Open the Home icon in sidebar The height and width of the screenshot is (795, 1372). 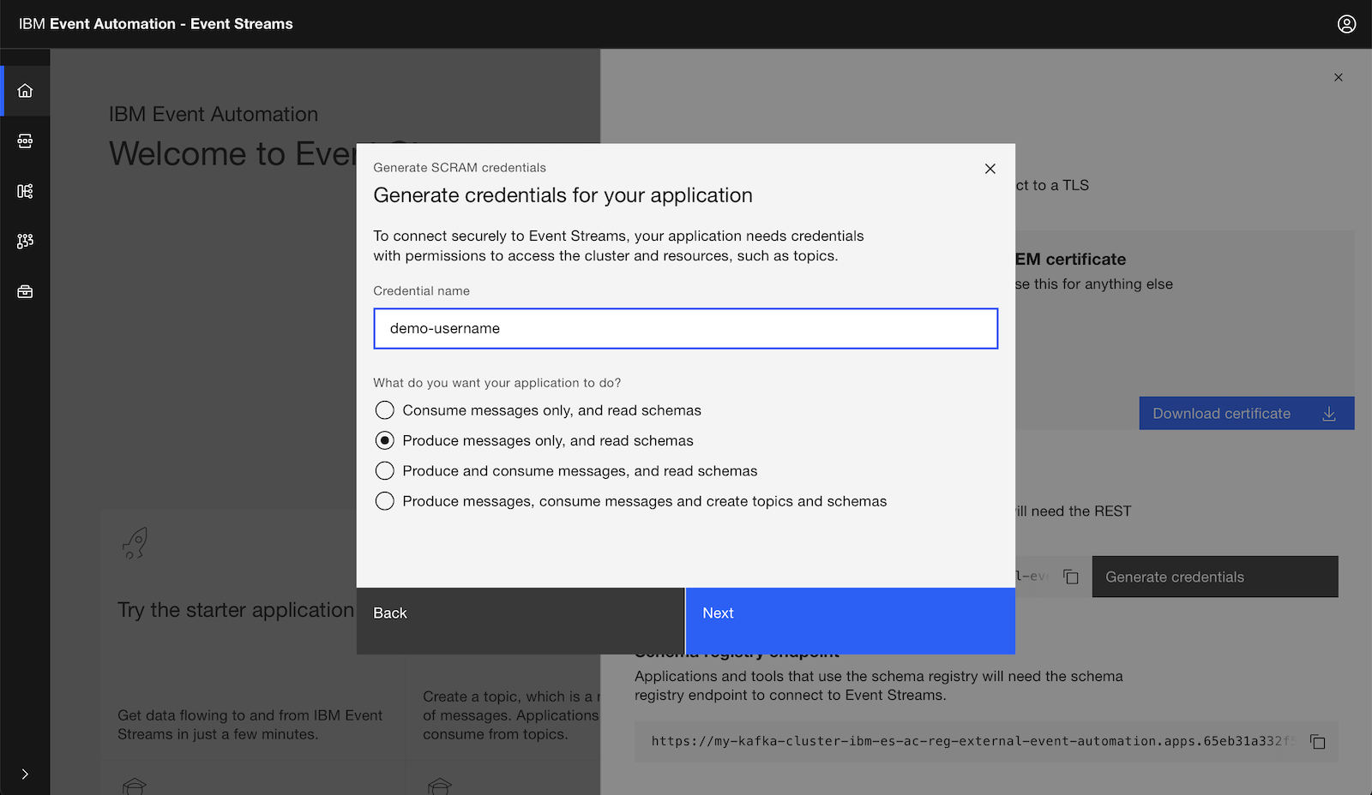(x=25, y=91)
